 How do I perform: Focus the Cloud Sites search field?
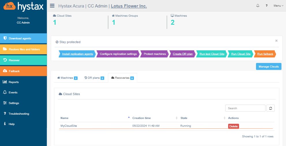click(245, 108)
